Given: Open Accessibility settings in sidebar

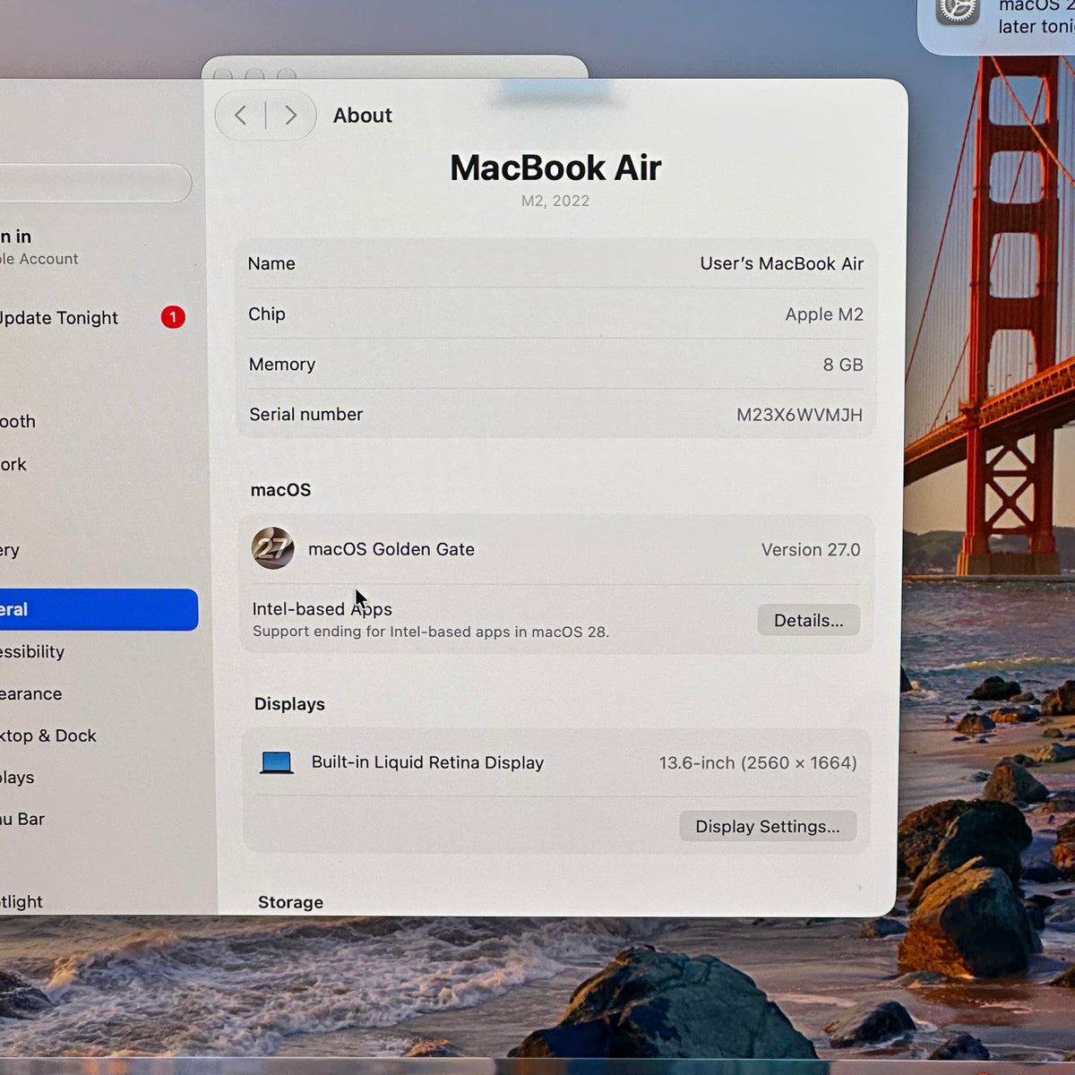Looking at the screenshot, I should coord(32,651).
